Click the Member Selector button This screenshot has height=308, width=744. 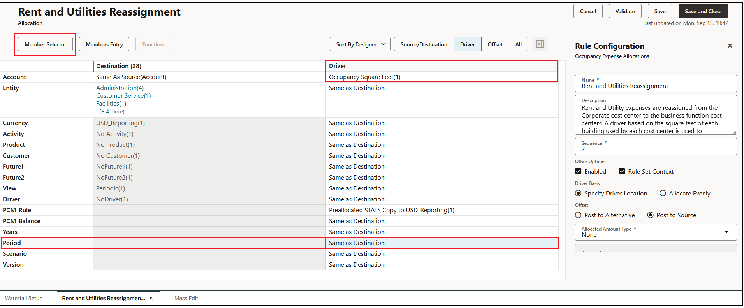tap(45, 44)
